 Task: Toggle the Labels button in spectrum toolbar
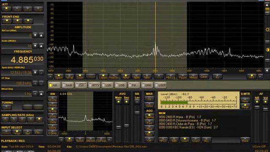tap(103, 76)
